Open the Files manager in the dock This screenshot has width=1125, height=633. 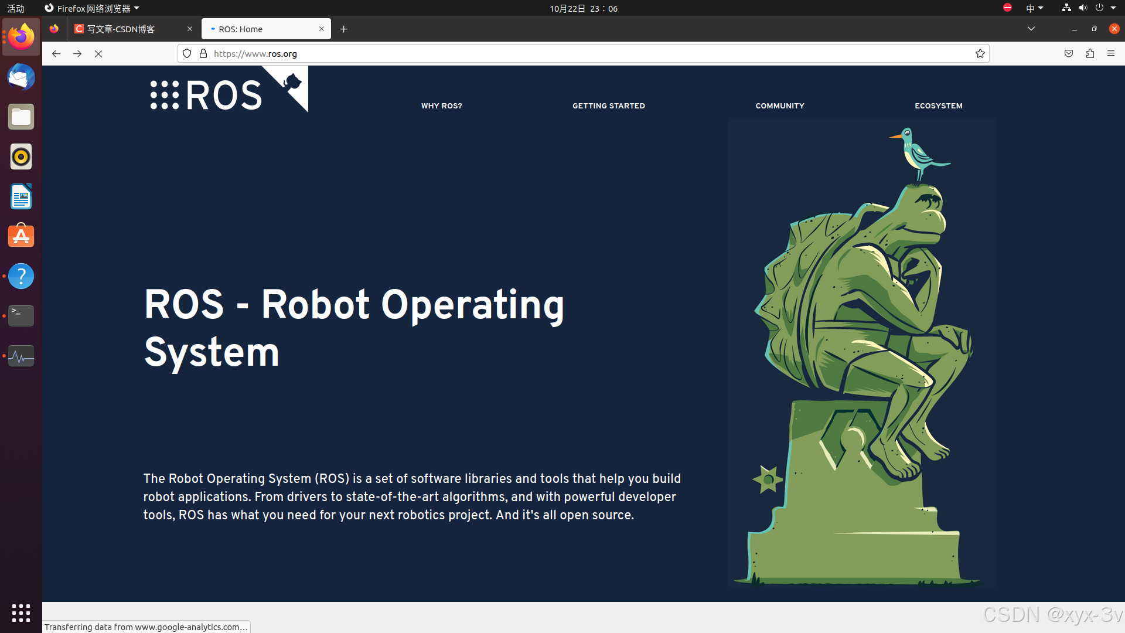(x=21, y=117)
